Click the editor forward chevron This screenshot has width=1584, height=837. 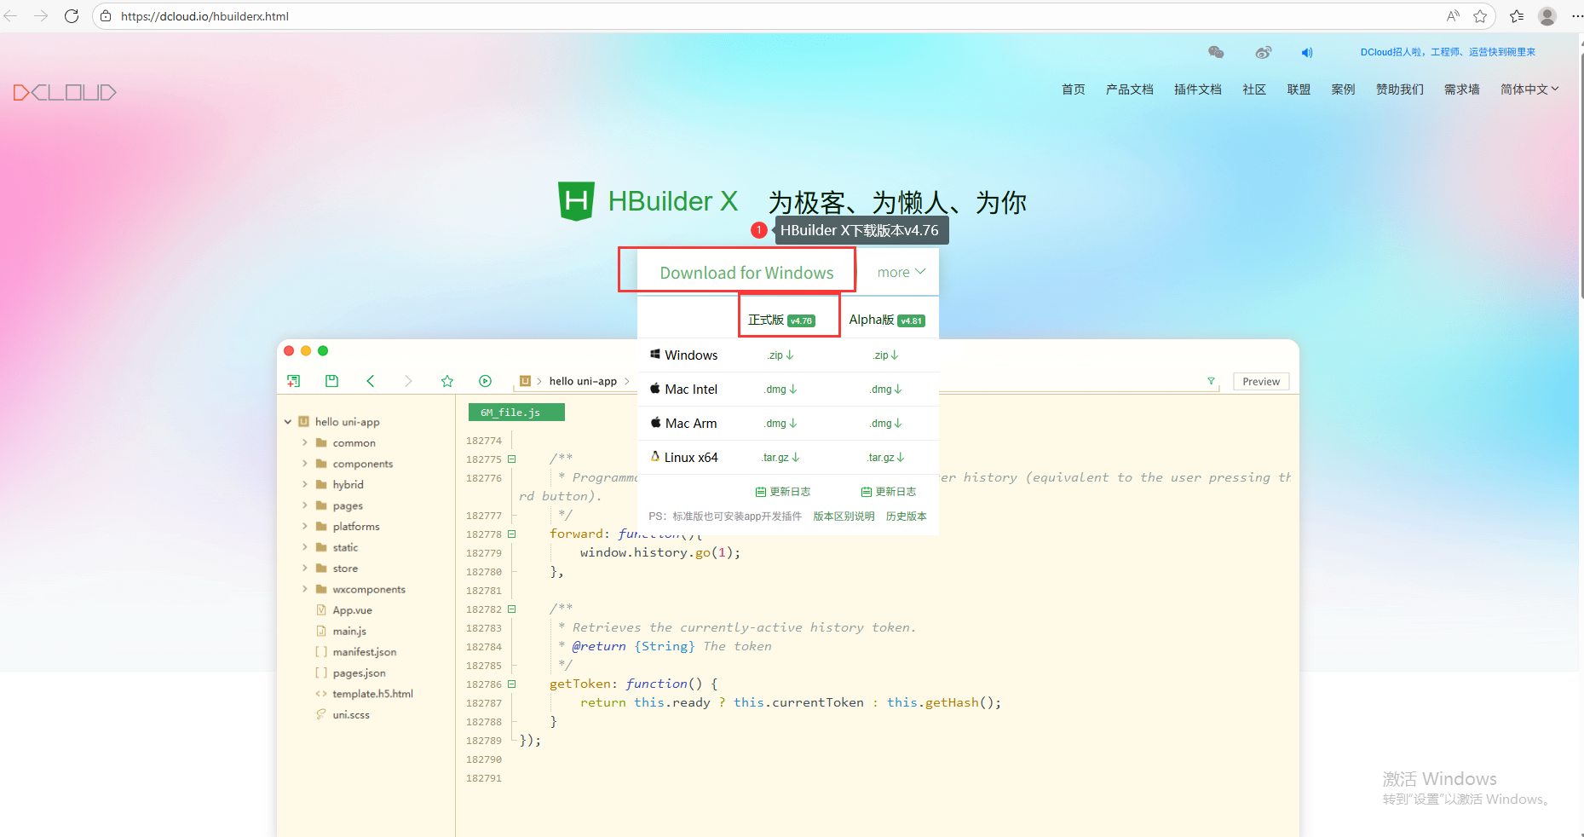click(408, 381)
